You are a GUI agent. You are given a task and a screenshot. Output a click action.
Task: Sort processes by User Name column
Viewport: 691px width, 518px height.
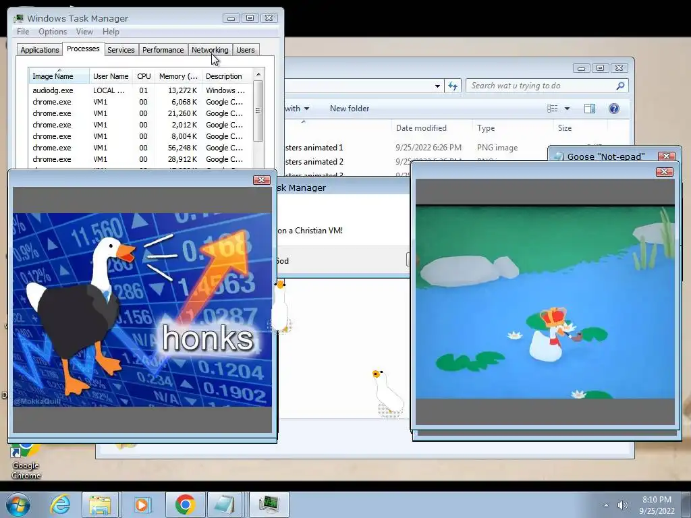[x=111, y=76]
